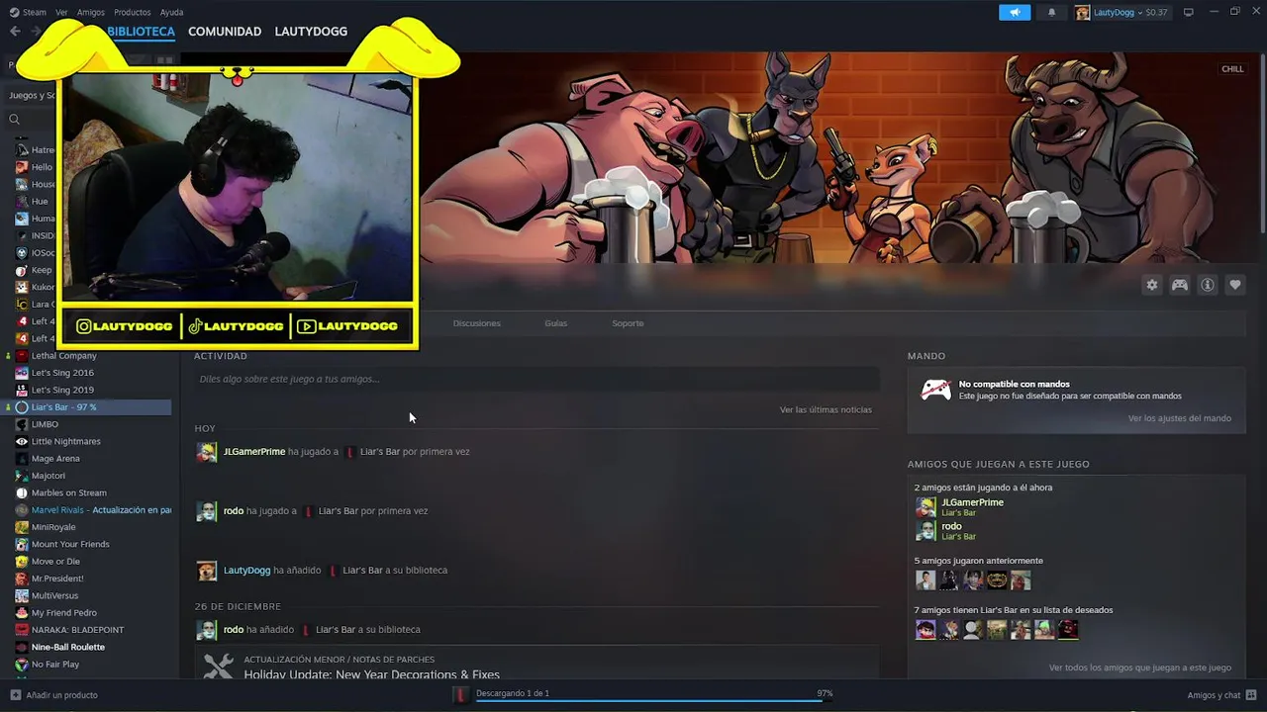Show game information icon
Image resolution: width=1267 pixels, height=712 pixels.
[1208, 285]
